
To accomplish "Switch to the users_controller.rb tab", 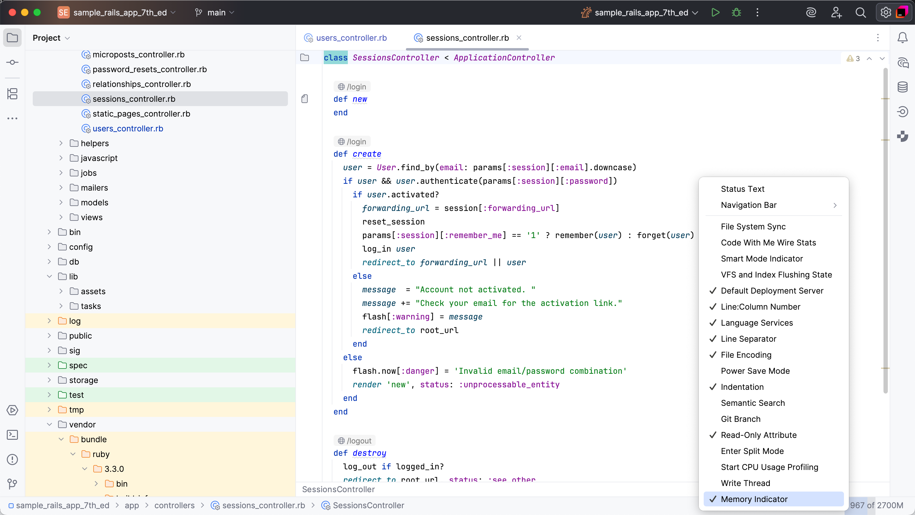I will [351, 38].
